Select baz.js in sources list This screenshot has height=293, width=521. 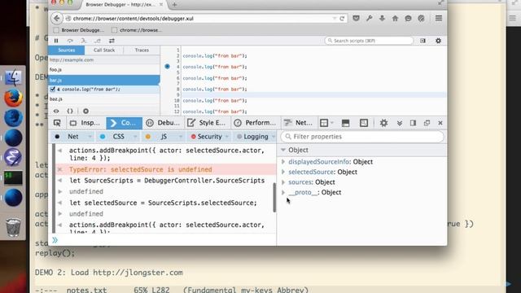(104, 99)
